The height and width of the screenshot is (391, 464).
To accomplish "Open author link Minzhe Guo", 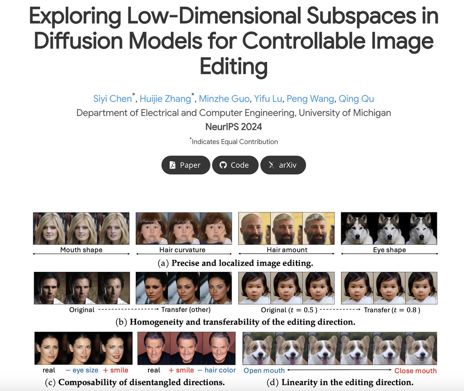I will point(224,99).
